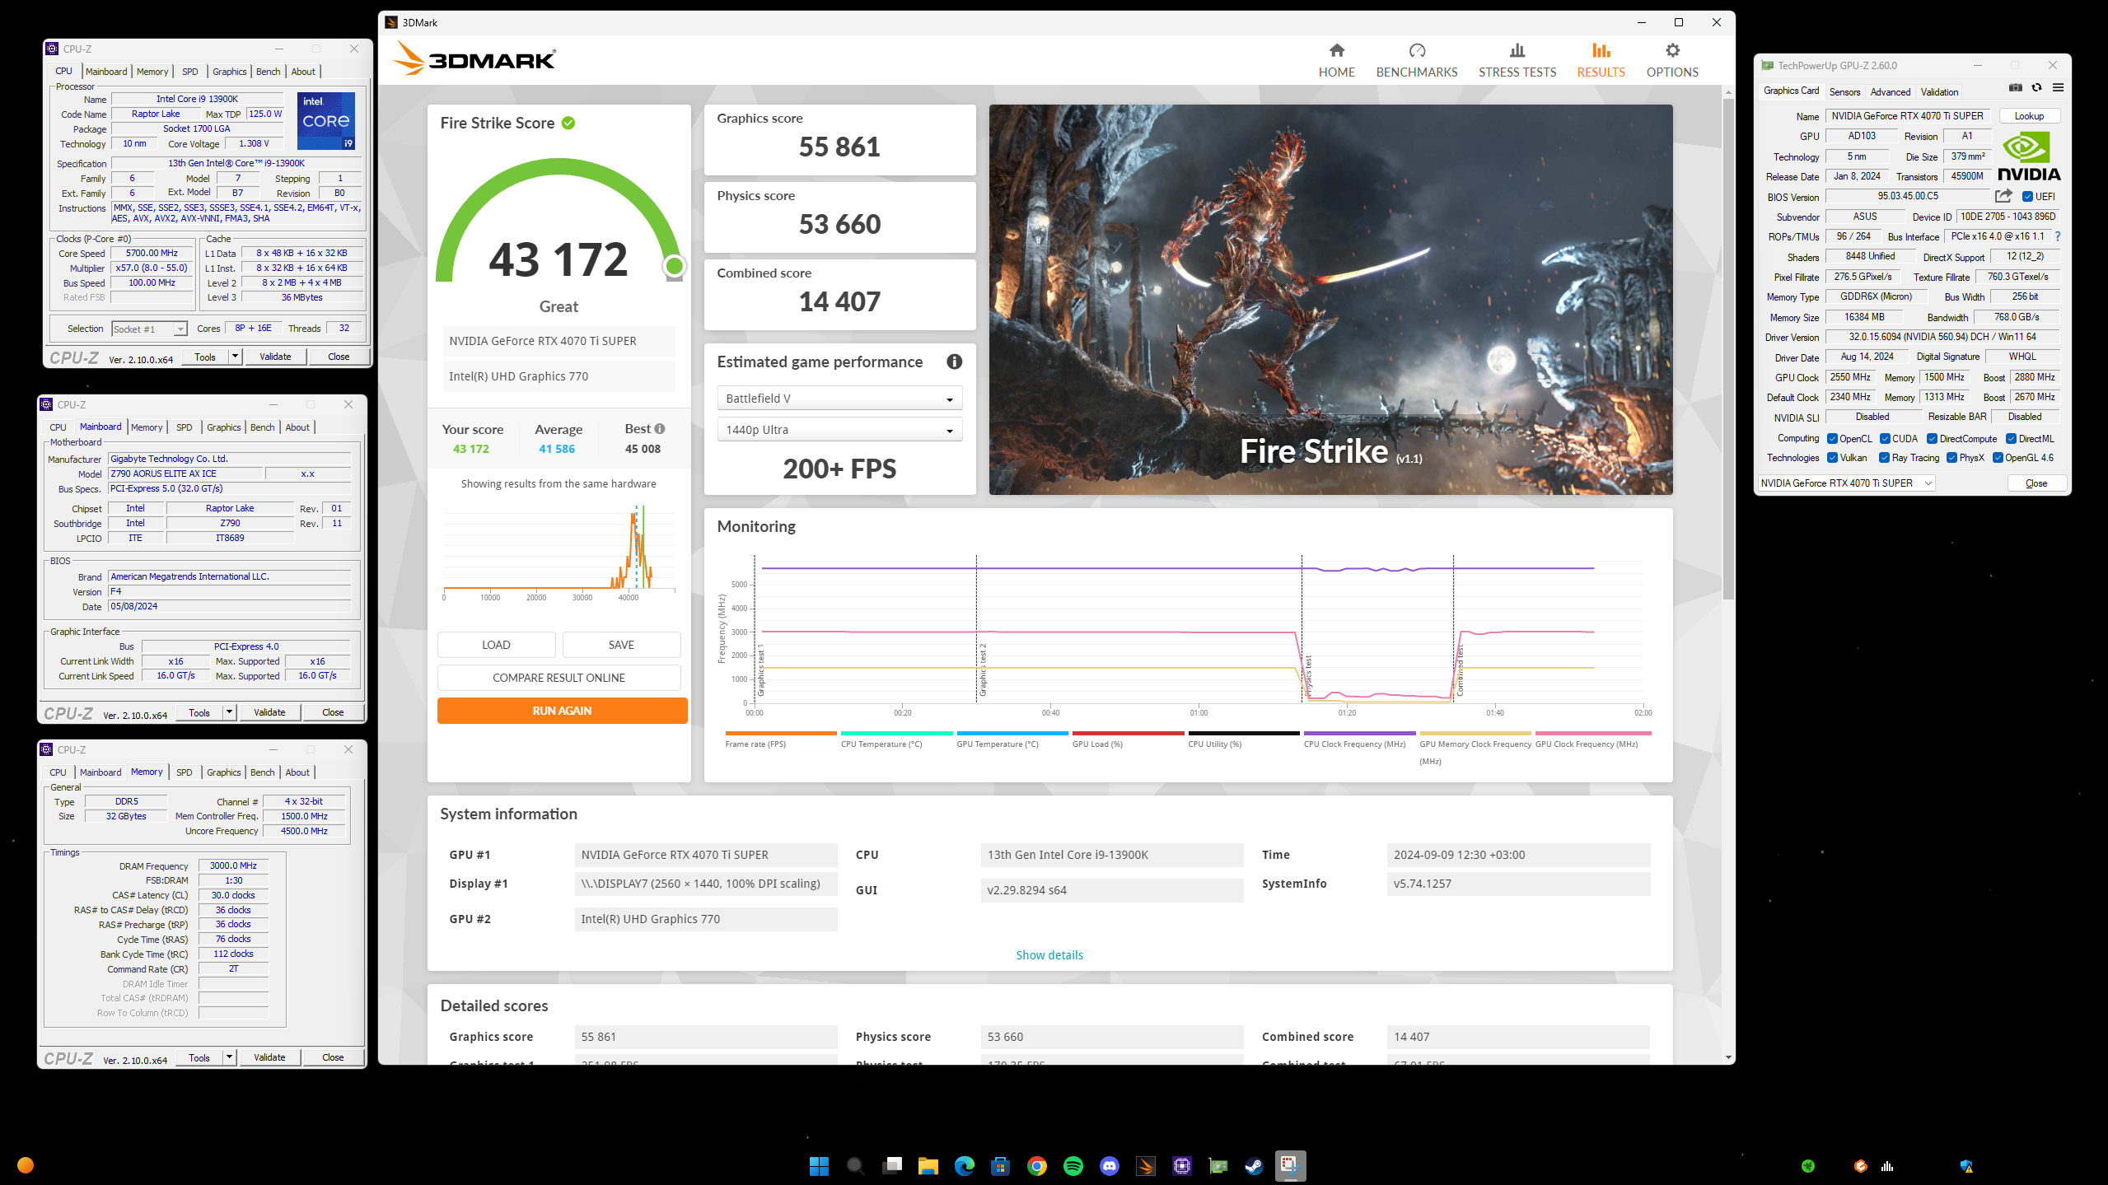Click the SAVE result button
The height and width of the screenshot is (1185, 2108).
621,645
